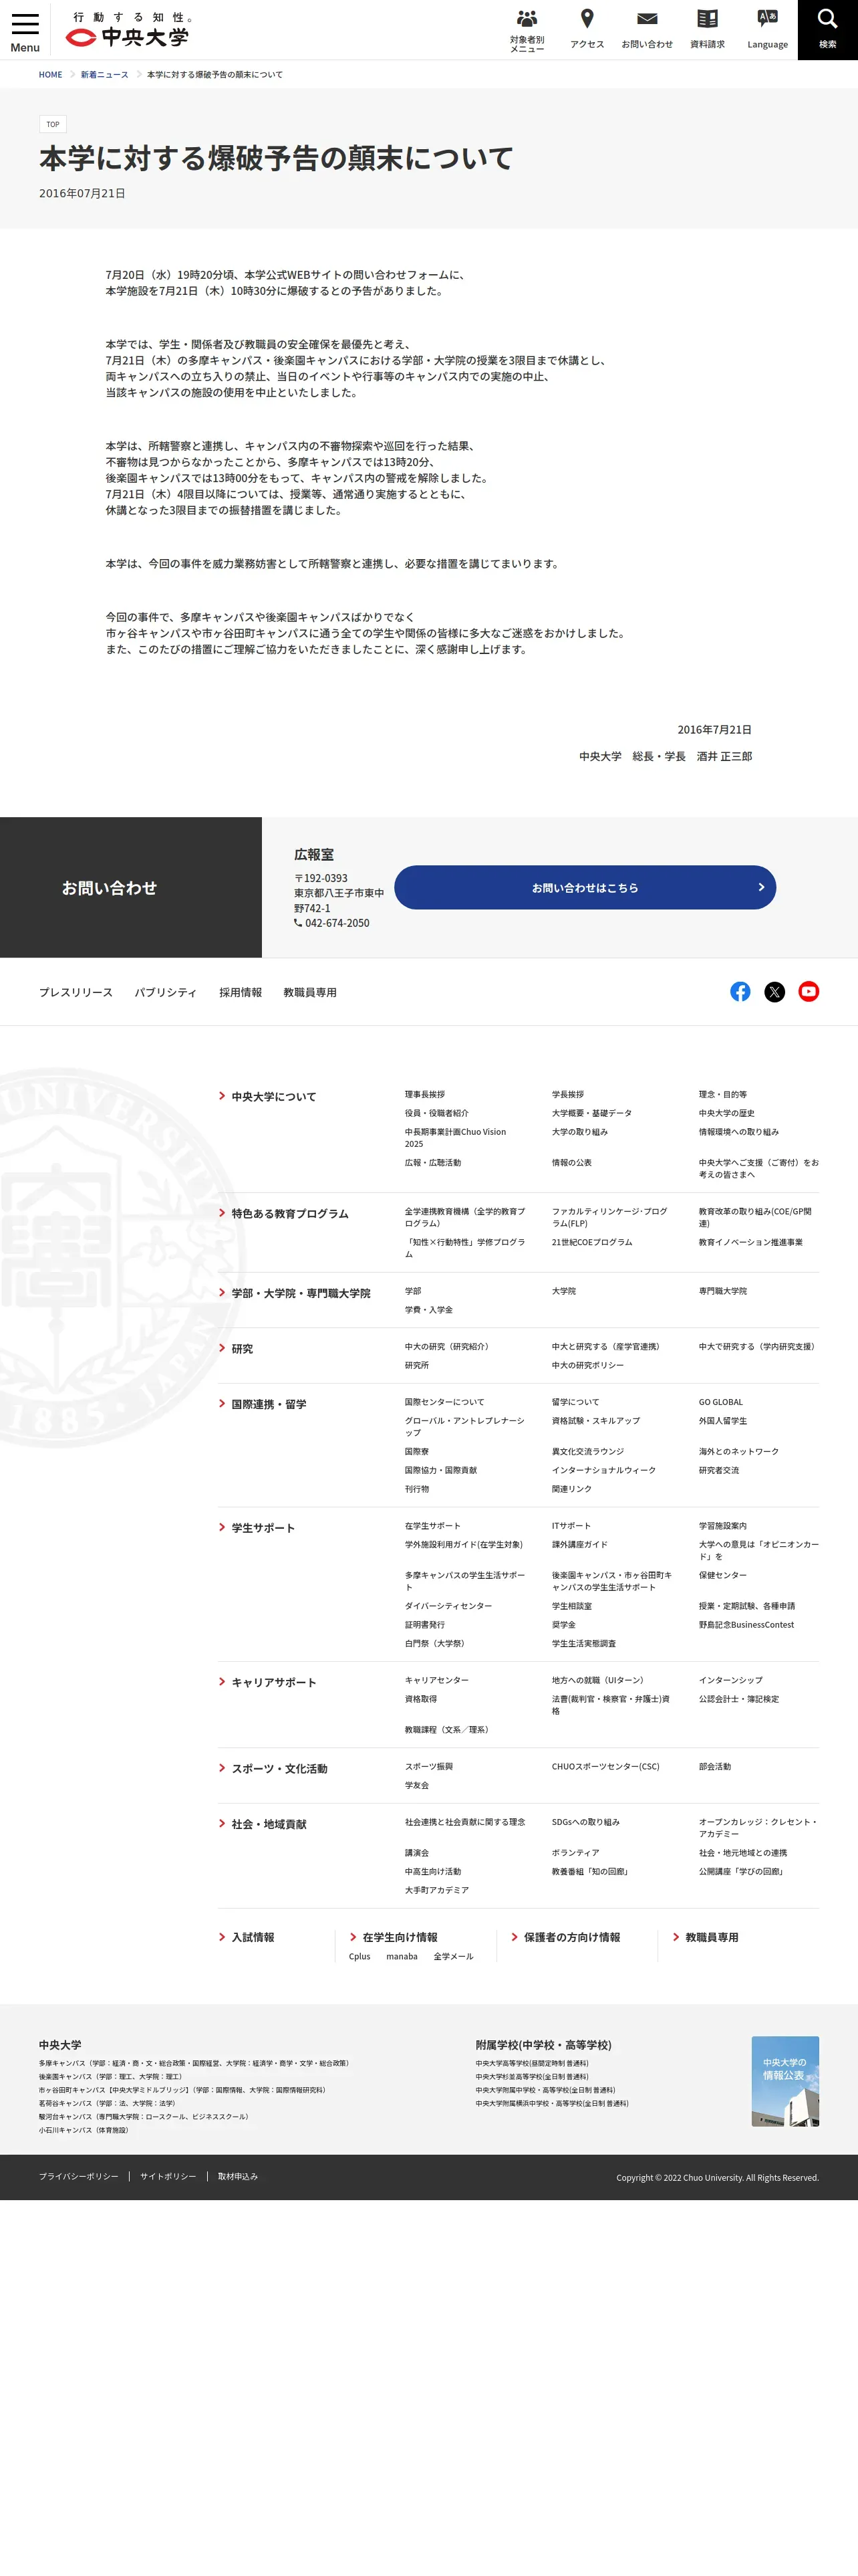Visit the YouTube channel icon
This screenshot has height=2576, width=858.
(x=809, y=991)
